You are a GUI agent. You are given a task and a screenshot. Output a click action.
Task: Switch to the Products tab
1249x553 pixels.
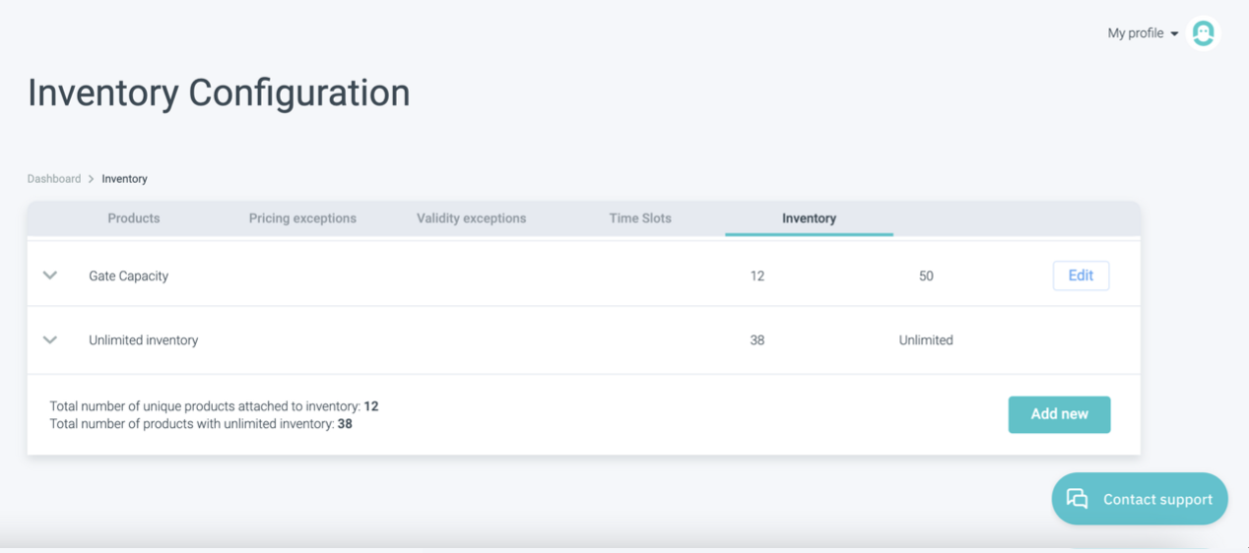[134, 218]
